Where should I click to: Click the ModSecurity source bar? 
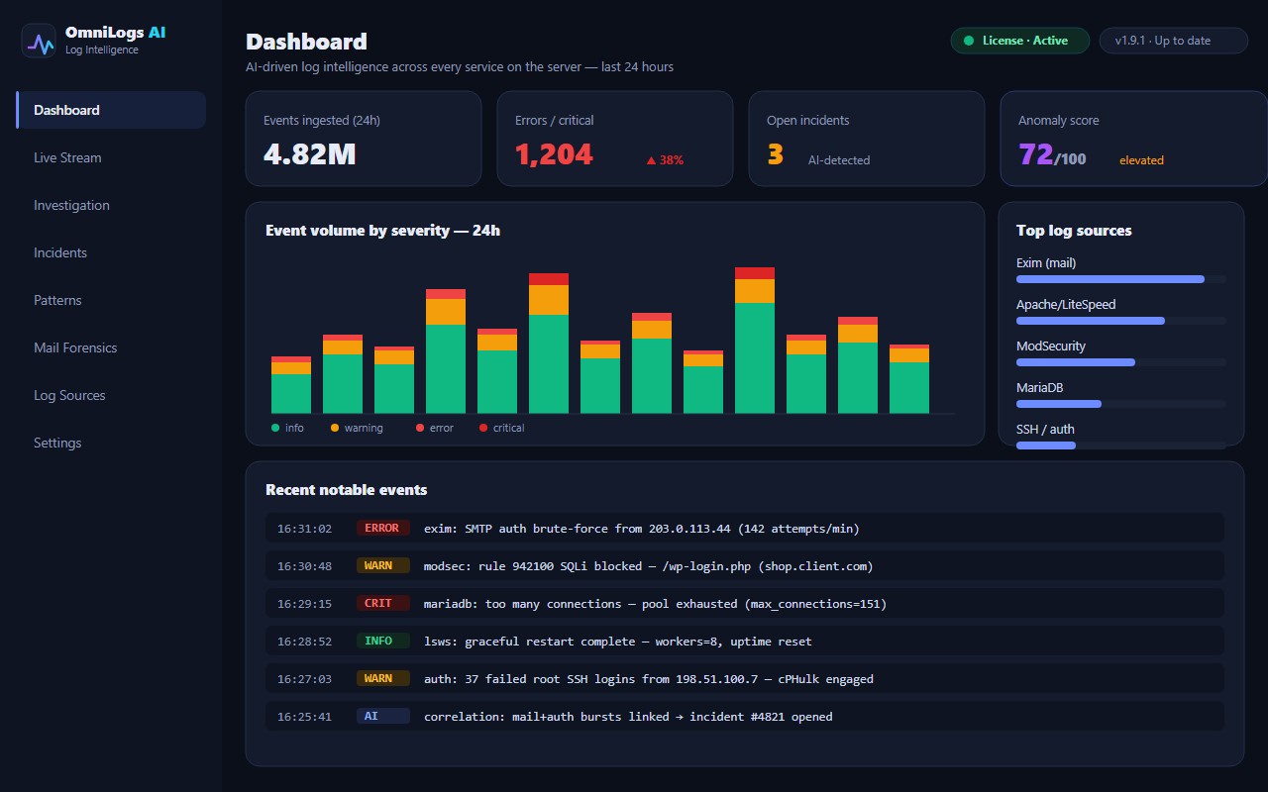(x=1120, y=362)
